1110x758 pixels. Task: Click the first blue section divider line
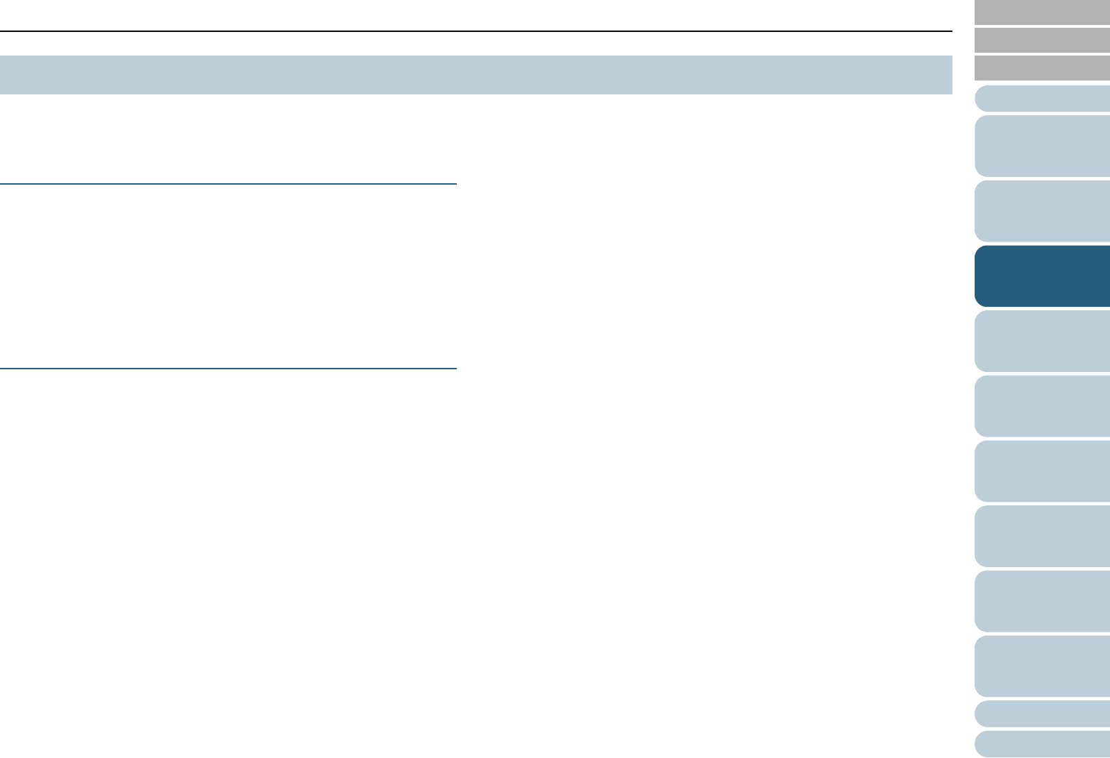tap(228, 184)
